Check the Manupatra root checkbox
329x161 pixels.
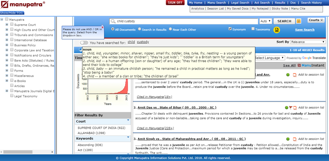tap(7, 19)
